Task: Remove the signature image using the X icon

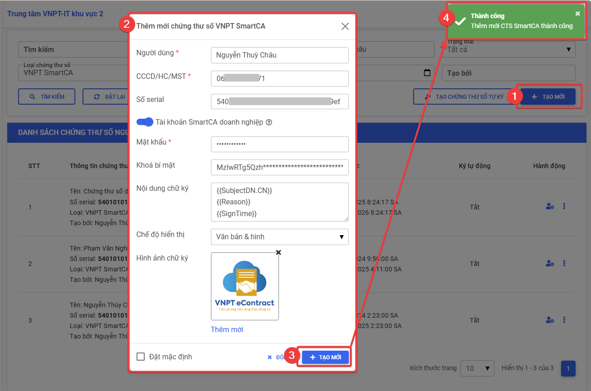Action: coord(278,252)
